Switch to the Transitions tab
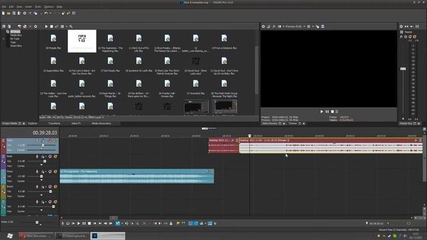The image size is (427, 240). (x=54, y=123)
